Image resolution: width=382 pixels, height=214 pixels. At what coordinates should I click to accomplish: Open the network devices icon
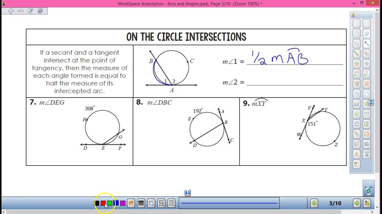click(x=366, y=154)
